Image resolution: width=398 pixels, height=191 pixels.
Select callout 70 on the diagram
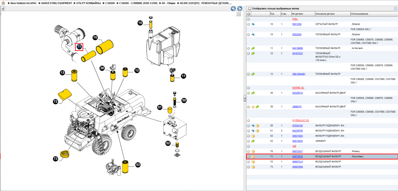(95, 37)
